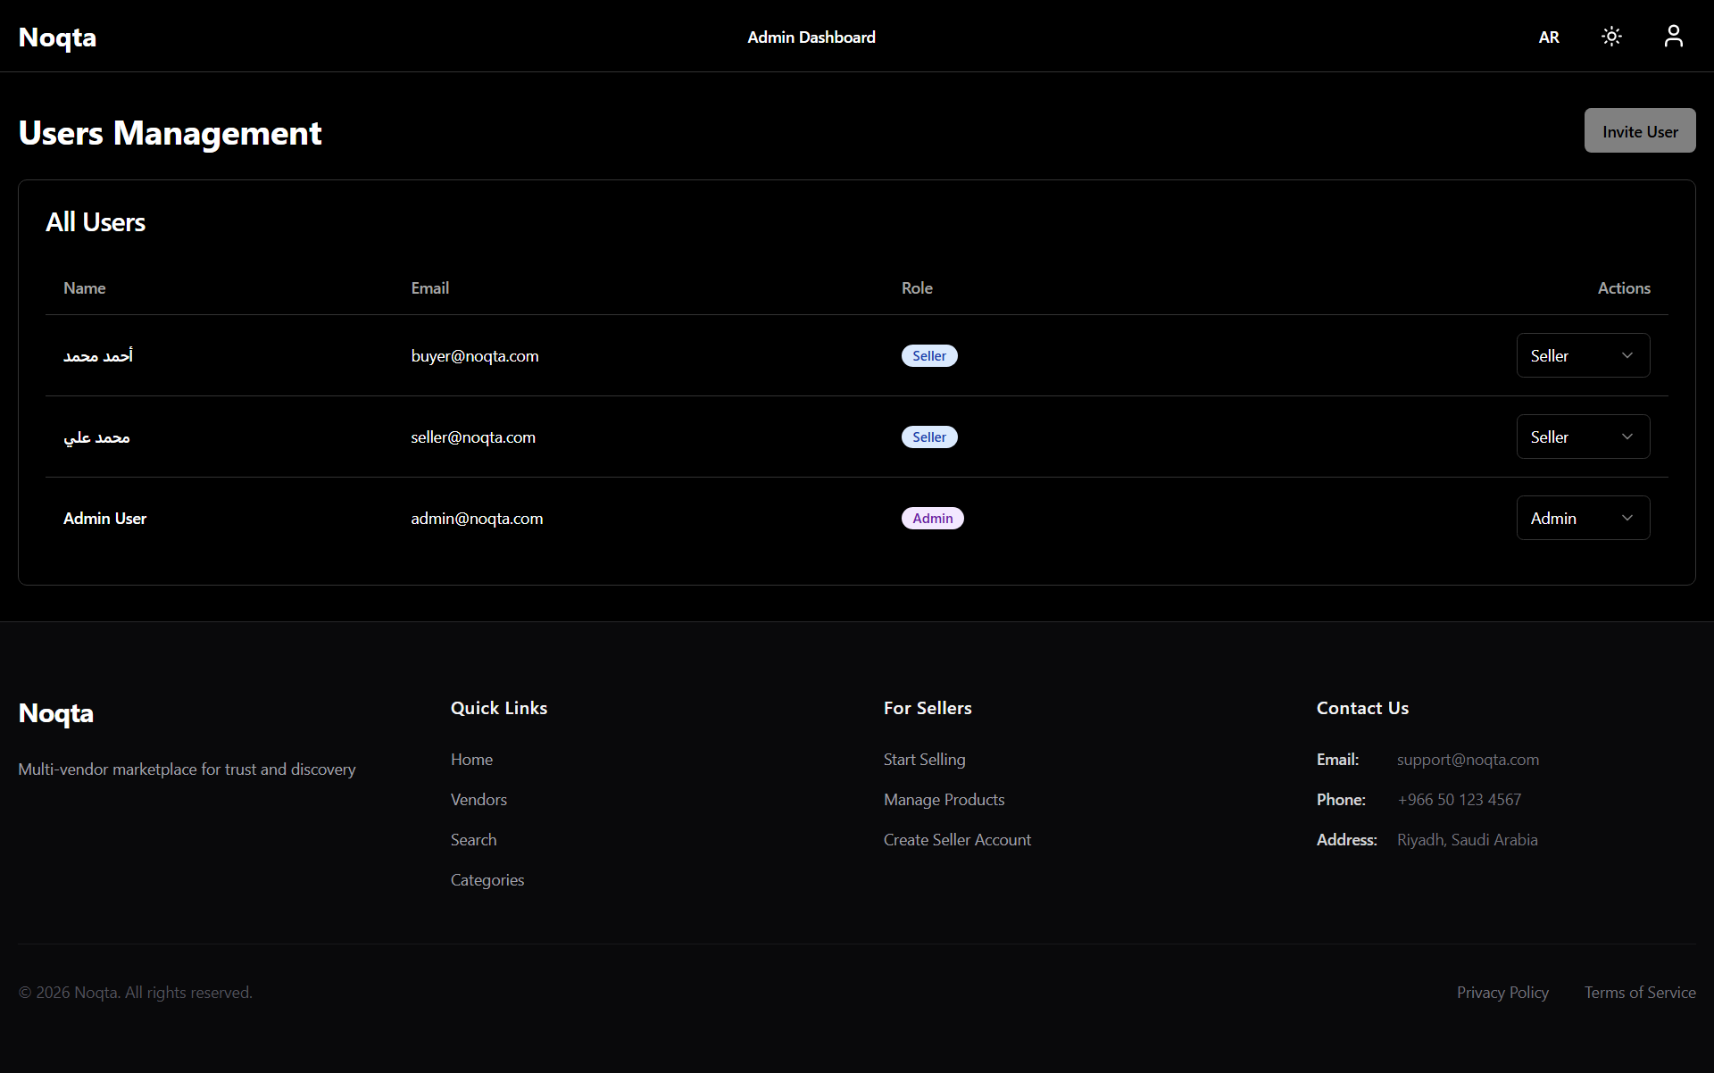This screenshot has height=1073, width=1714.
Task: Click the +966 50 123 4567 phone number
Action: 1459,799
